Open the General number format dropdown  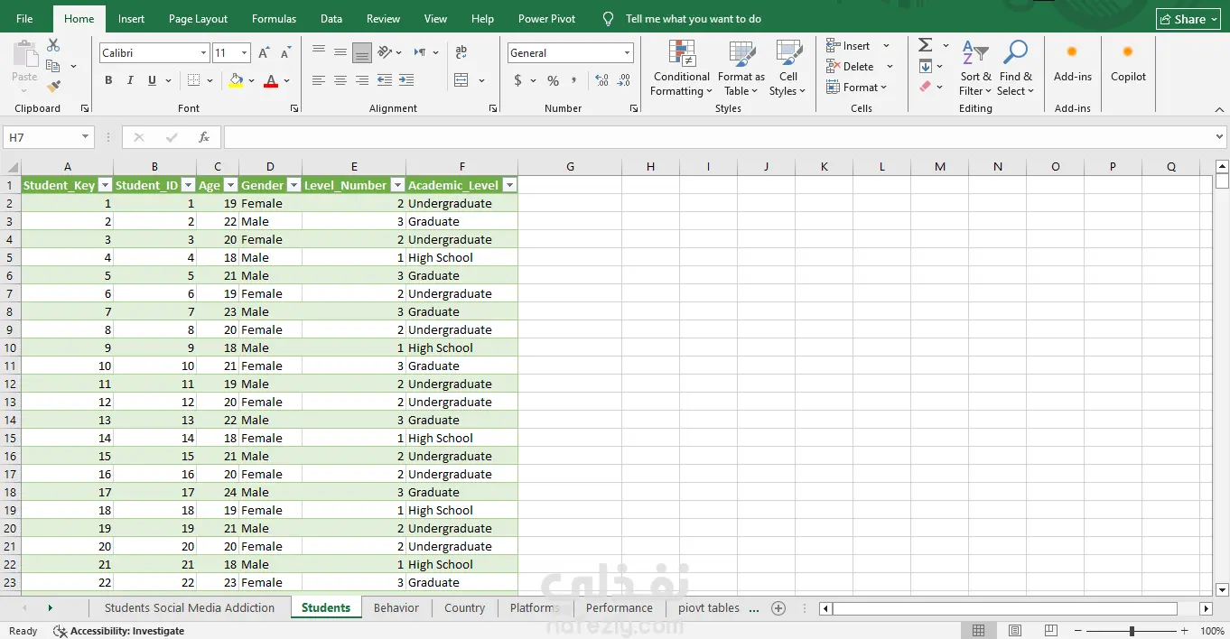pyautogui.click(x=627, y=53)
